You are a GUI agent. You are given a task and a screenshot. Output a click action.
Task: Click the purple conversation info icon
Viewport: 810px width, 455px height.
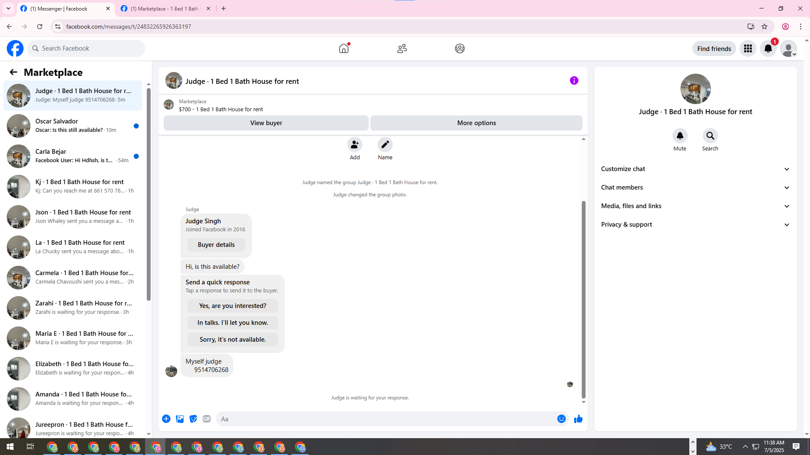(x=574, y=80)
